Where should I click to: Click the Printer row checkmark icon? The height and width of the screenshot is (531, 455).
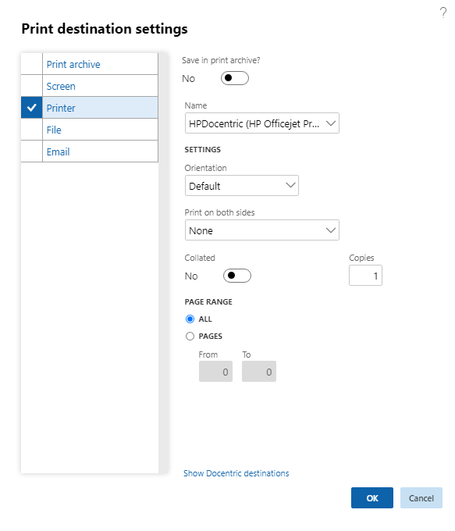pos(31,108)
